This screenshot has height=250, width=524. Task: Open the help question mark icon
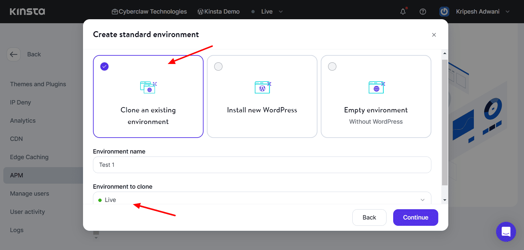point(423,12)
